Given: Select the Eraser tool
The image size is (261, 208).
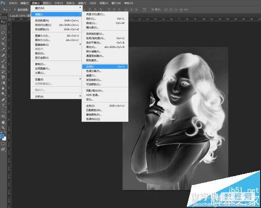Looking at the screenshot, I should [3, 77].
